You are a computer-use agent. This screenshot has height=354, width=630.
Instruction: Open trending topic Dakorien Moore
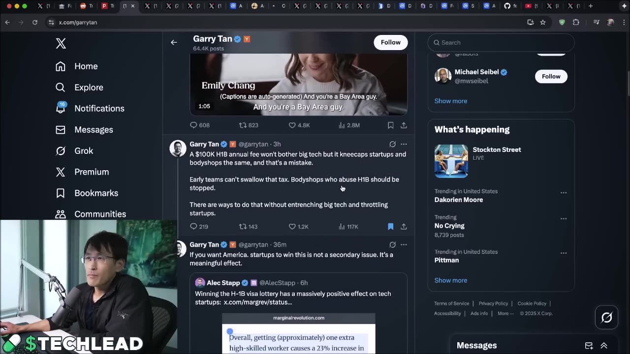[458, 200]
